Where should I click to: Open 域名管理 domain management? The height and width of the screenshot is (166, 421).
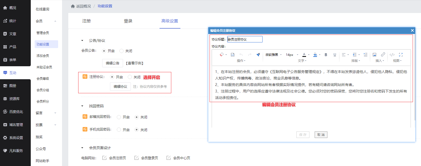[15, 125]
